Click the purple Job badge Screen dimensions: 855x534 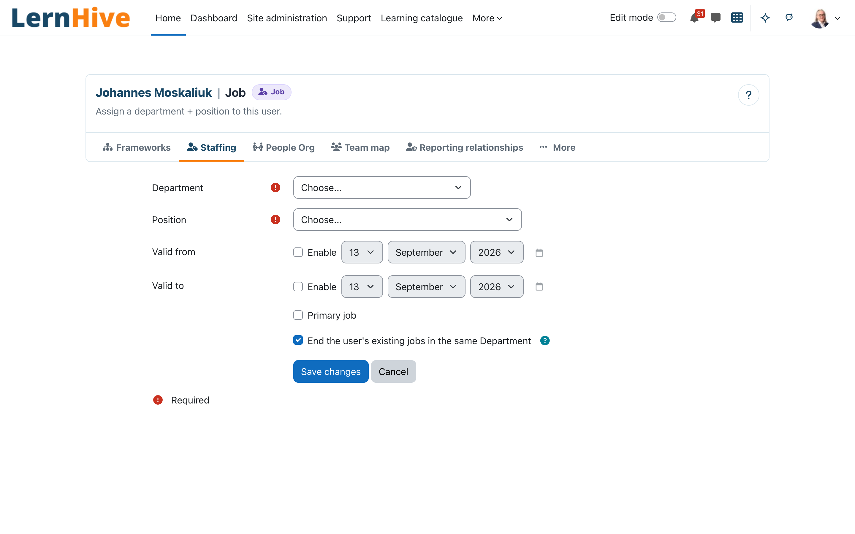[271, 92]
